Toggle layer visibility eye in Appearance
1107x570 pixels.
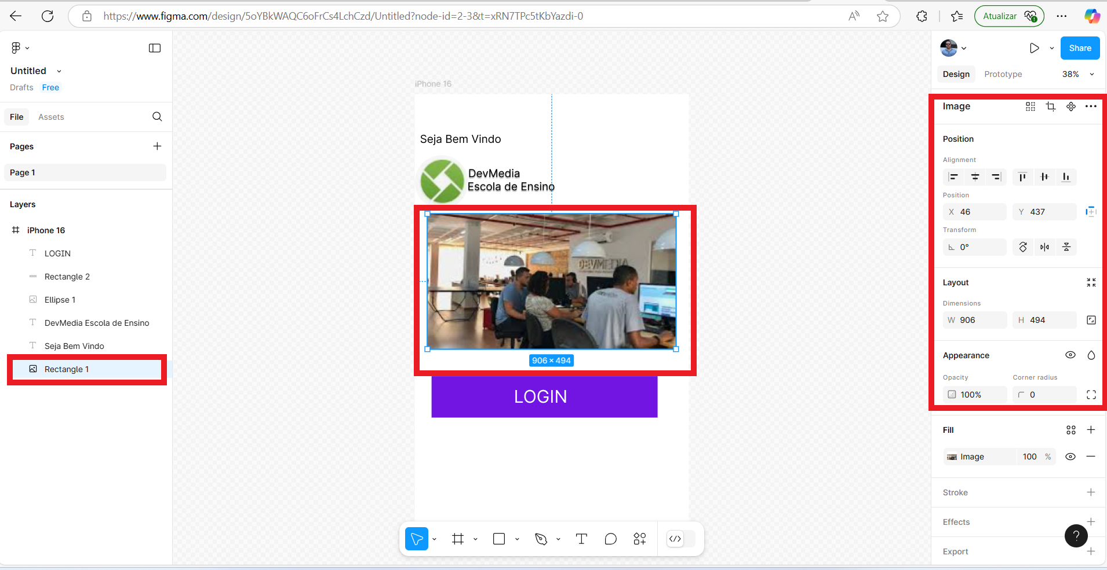[1070, 355]
